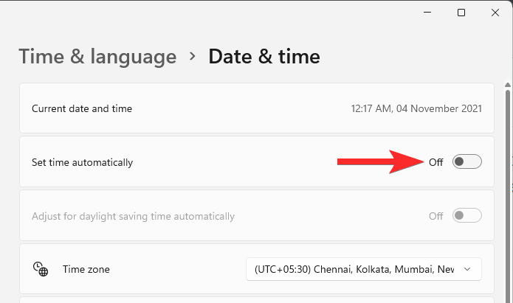Minimize the Settings window
This screenshot has height=303, width=513.
[427, 13]
